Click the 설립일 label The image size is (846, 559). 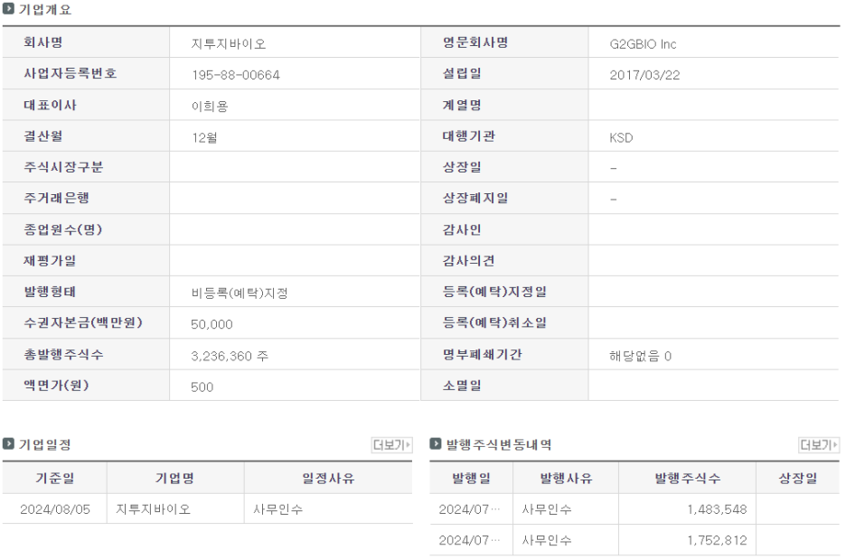[x=462, y=73]
